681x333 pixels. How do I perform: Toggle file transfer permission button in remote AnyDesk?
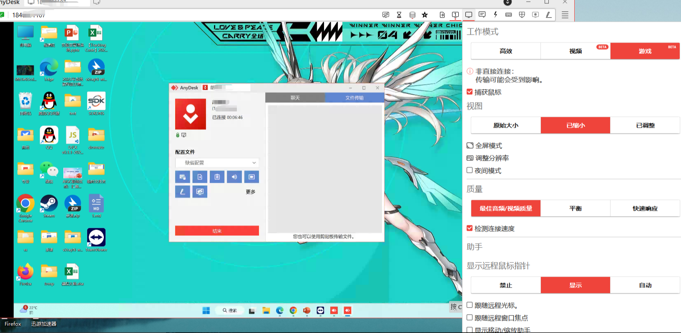200,177
